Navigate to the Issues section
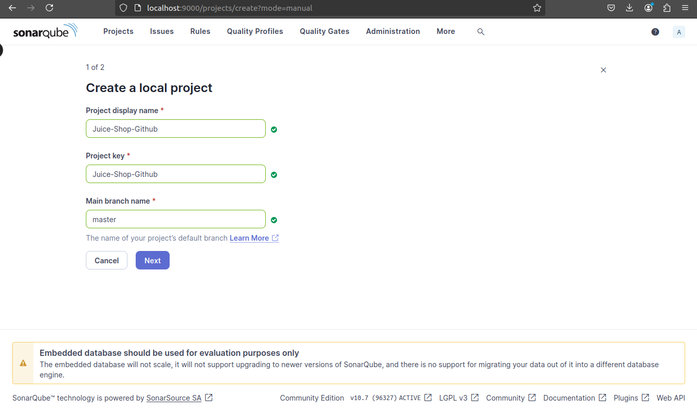Screen dimensions: 697x415 click(161, 31)
